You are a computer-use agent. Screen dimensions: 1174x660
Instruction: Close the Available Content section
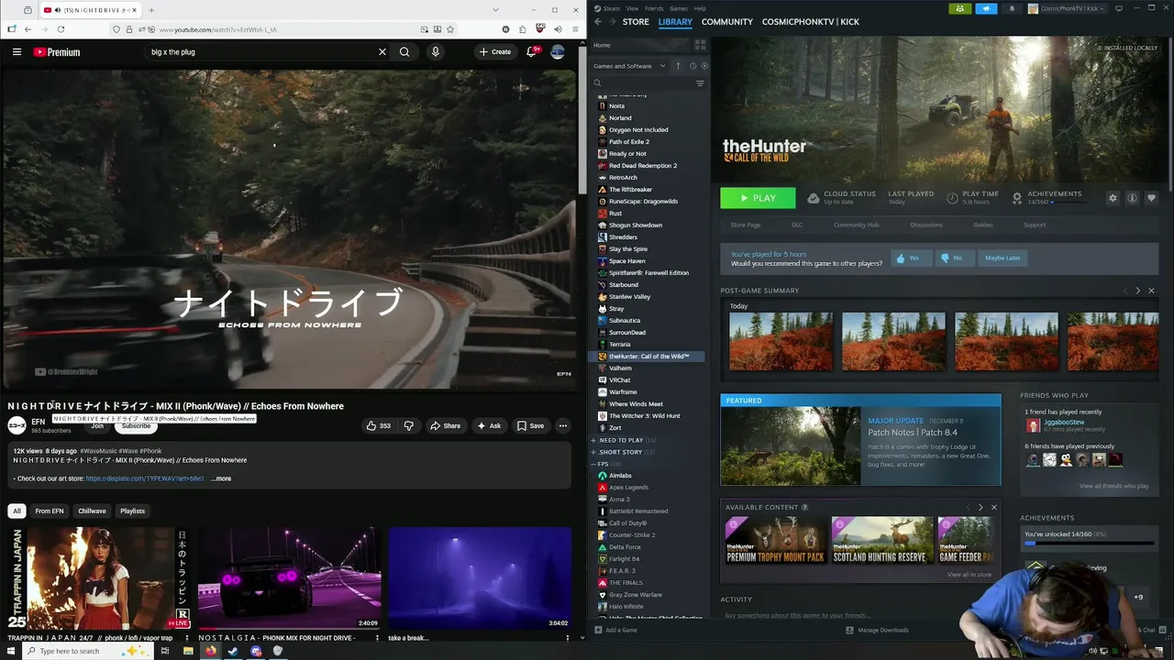[993, 507]
